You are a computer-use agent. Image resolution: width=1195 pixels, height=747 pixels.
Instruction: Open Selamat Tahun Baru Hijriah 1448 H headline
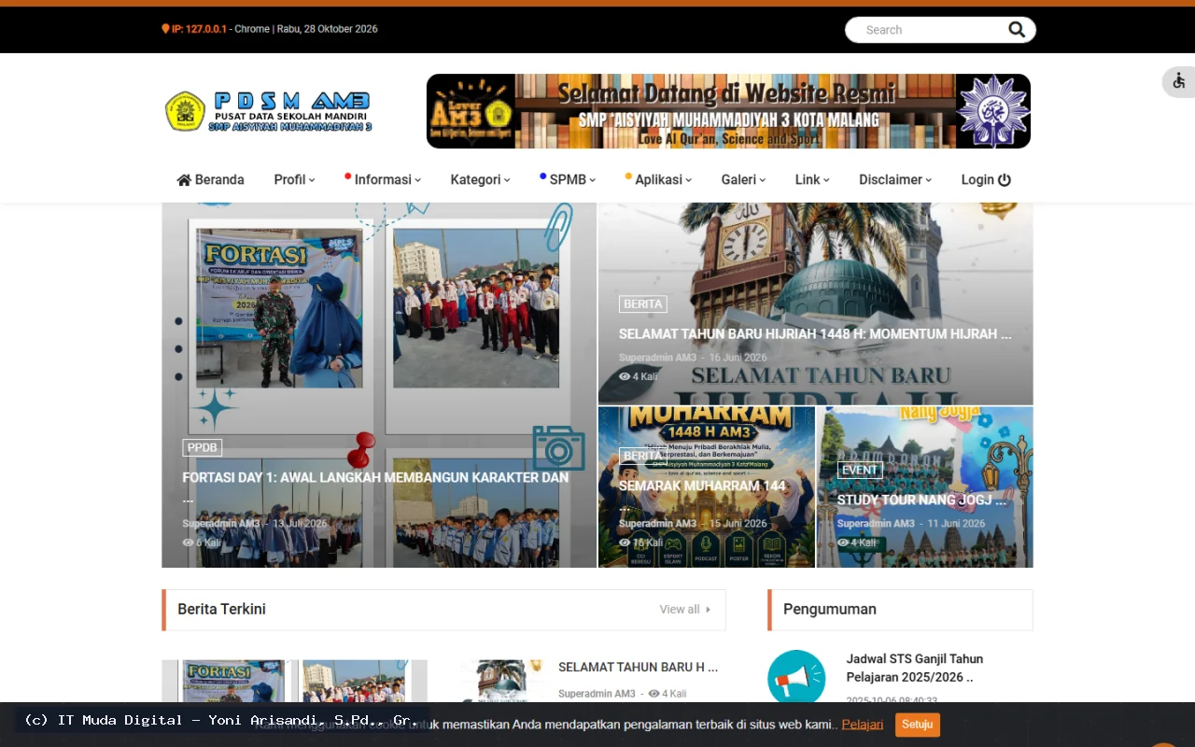click(815, 333)
